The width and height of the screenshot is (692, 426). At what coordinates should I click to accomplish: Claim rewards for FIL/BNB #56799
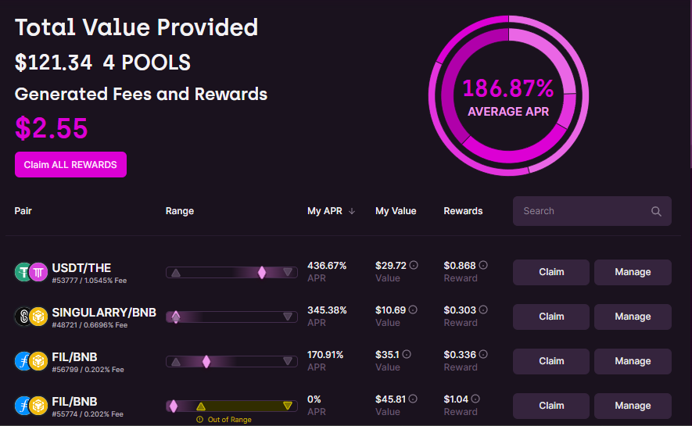[x=550, y=361]
